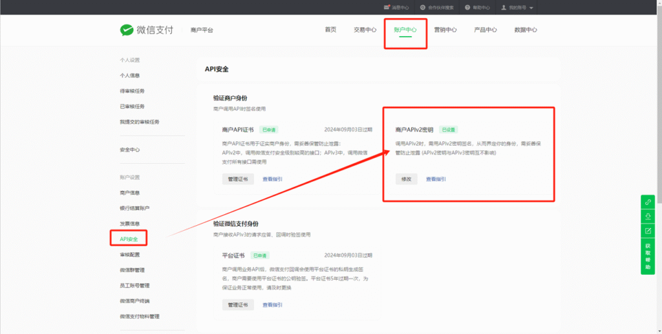Open 消息中心 envelope icon in top bar
662x334 pixels.
coord(387,8)
